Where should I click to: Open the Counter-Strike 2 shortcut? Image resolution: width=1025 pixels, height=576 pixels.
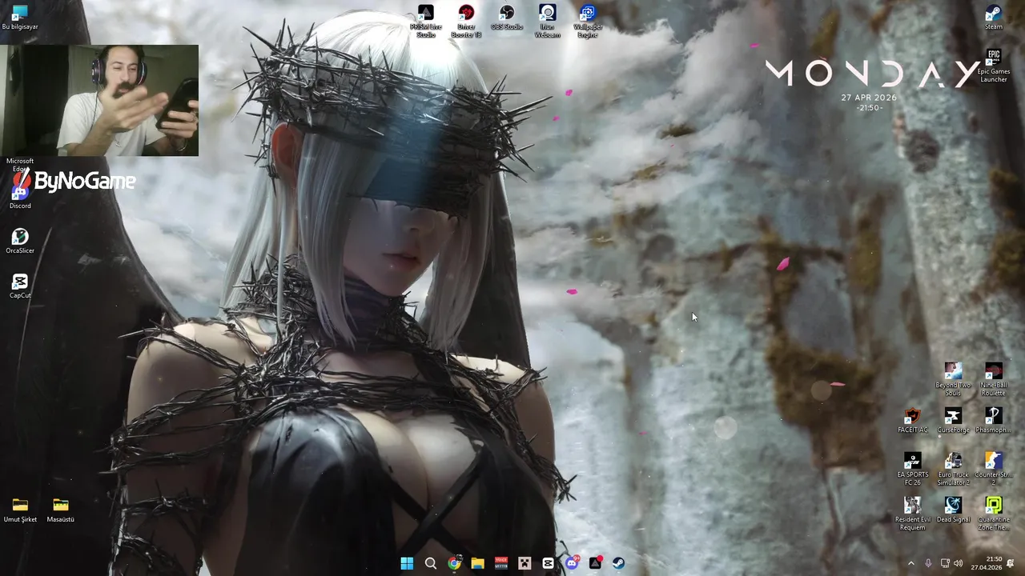[x=994, y=469]
